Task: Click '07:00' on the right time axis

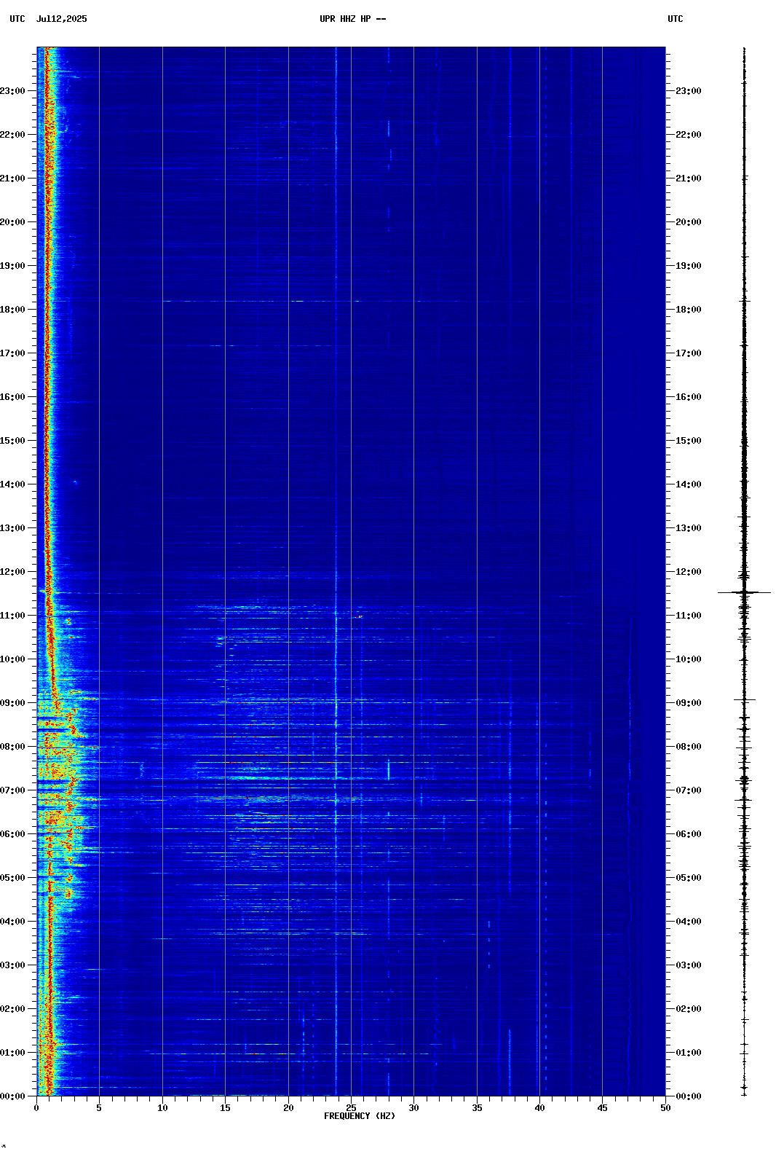Action: 689,790
